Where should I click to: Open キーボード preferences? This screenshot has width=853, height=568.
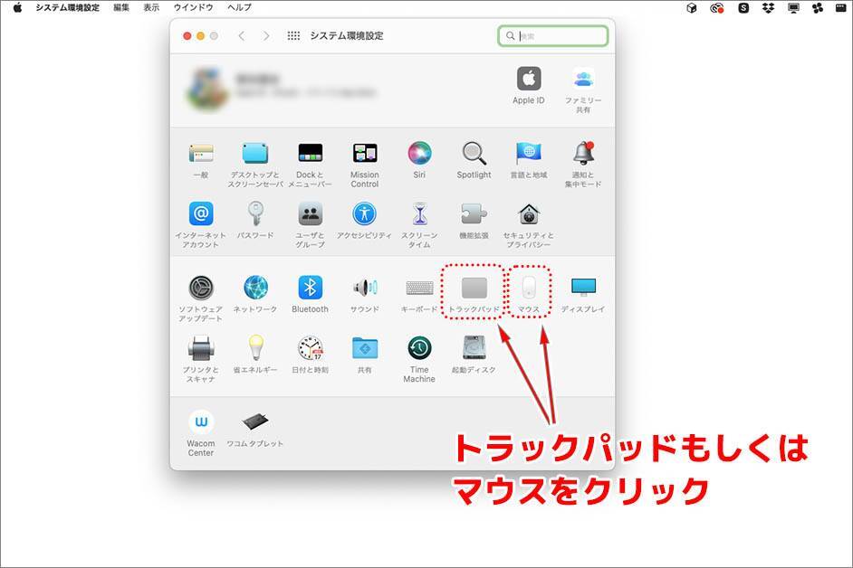coord(419,288)
